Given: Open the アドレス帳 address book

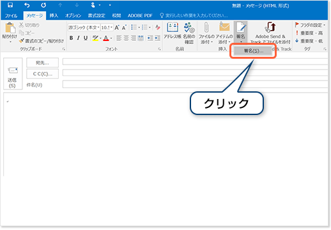Looking at the screenshot, I should point(173,31).
